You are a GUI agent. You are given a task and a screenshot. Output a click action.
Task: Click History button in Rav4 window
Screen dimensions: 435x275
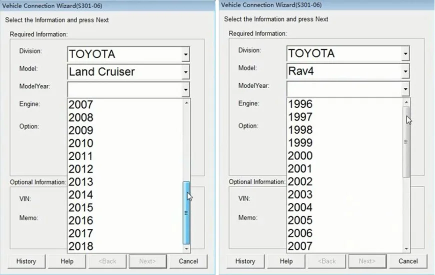[245, 261]
